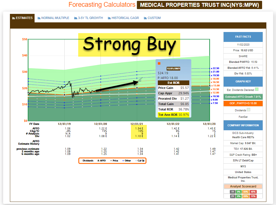This screenshot has width=276, height=205.
Task: Click the x 21.00 multiple label
Action: click(215, 72)
